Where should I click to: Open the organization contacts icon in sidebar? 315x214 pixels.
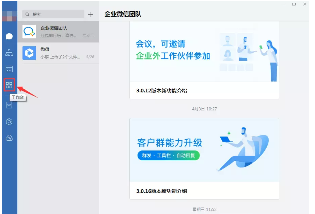point(9,53)
